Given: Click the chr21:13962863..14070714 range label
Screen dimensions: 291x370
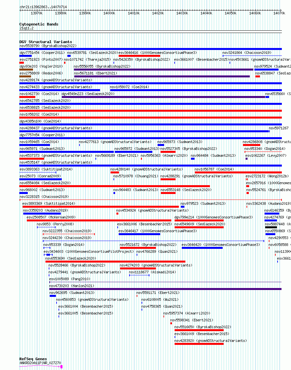Looking at the screenshot, I should coord(43,7).
